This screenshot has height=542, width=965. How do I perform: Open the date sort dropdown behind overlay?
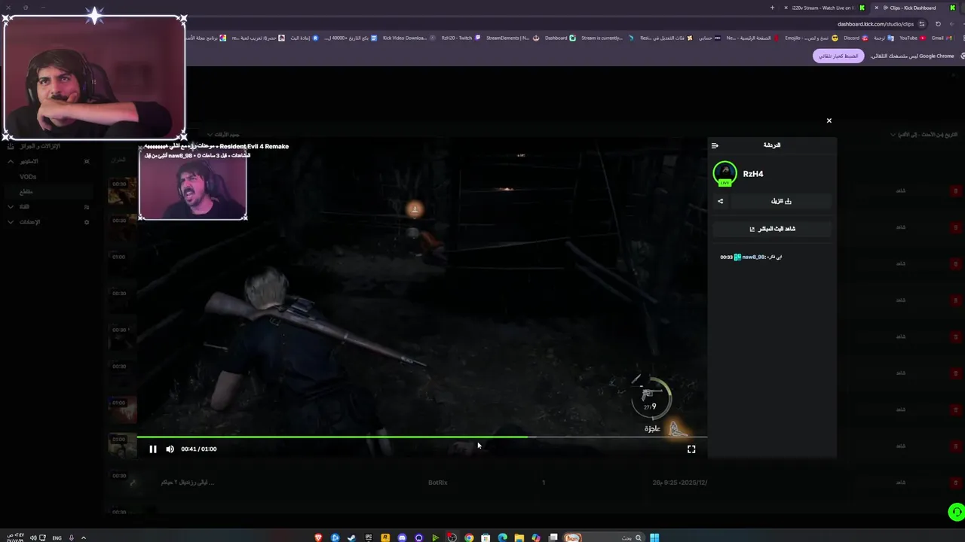coord(924,135)
